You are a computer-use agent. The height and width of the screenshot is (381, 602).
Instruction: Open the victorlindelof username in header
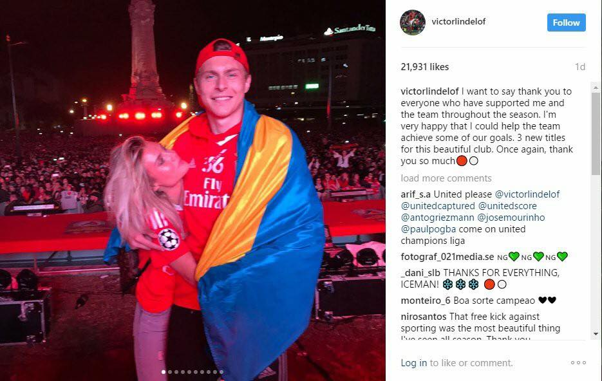[x=458, y=21]
